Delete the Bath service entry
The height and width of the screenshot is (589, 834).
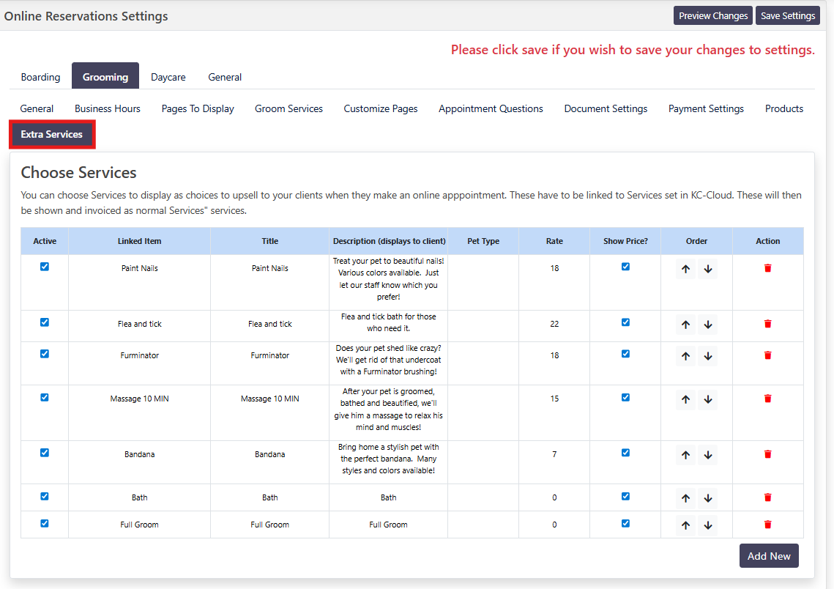pyautogui.click(x=767, y=497)
